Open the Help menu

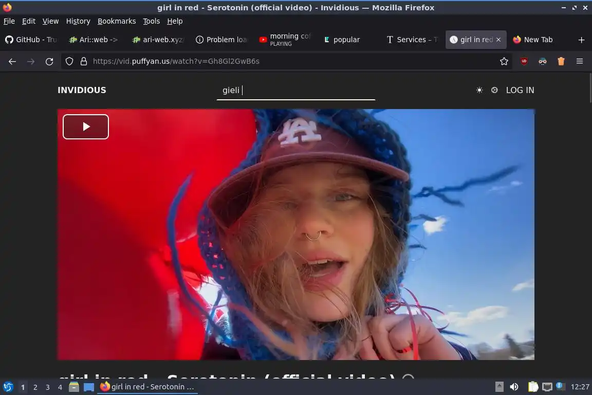point(175,21)
